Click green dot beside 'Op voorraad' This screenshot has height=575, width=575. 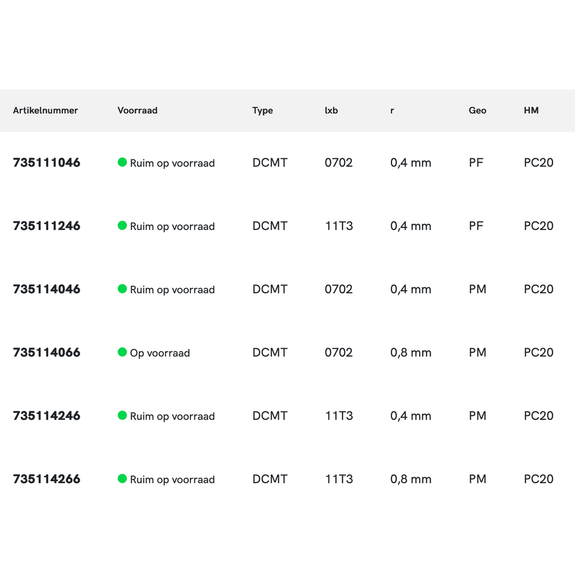tap(122, 352)
